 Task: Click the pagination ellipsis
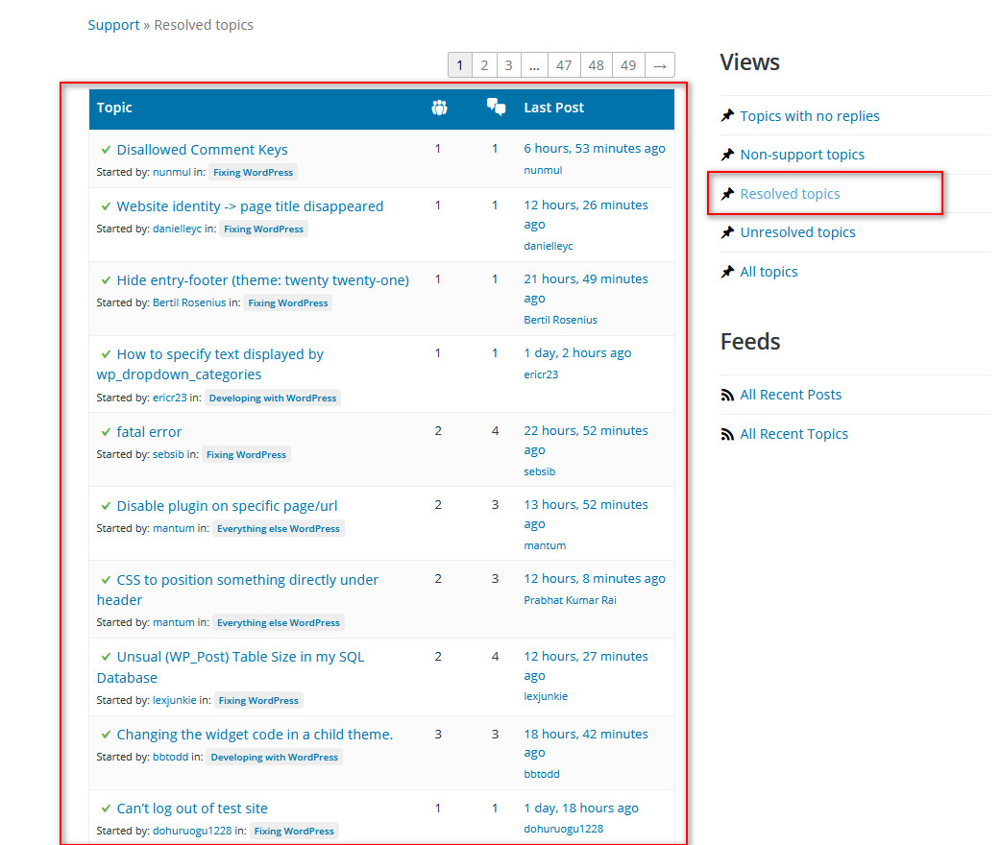coord(534,65)
